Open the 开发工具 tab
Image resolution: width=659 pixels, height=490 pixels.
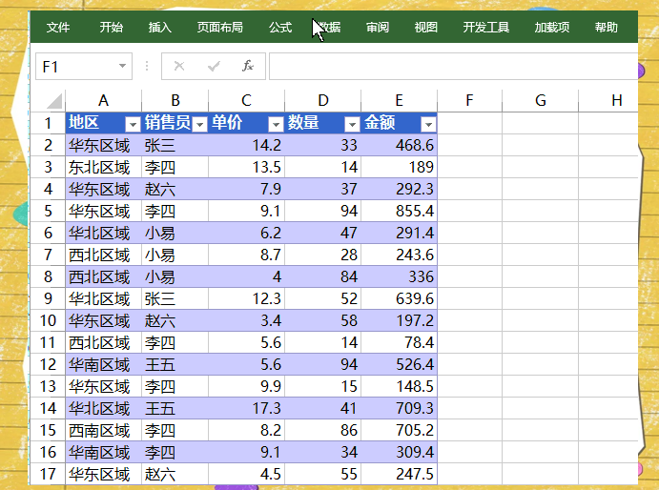coord(486,28)
